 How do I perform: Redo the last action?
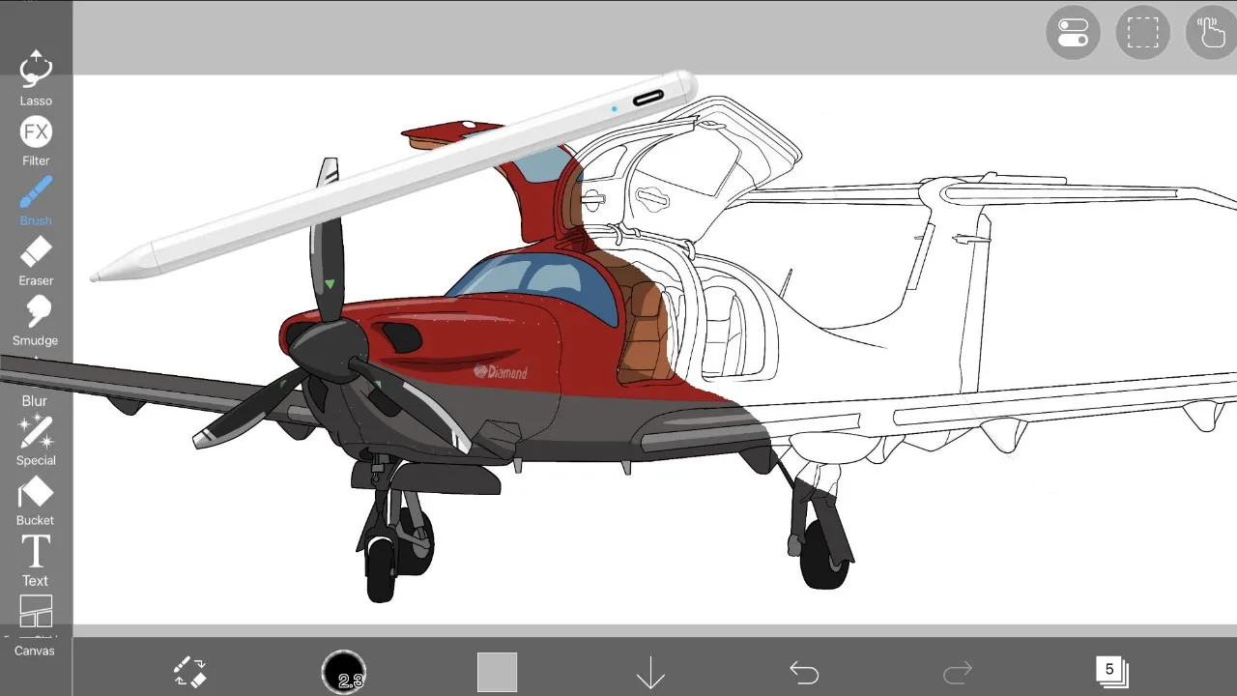(x=957, y=672)
